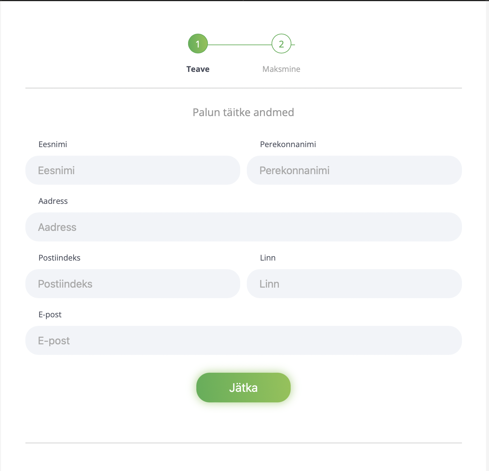Viewport: 489px width, 471px height.
Task: Click the Aadress label above the field
Action: click(53, 201)
